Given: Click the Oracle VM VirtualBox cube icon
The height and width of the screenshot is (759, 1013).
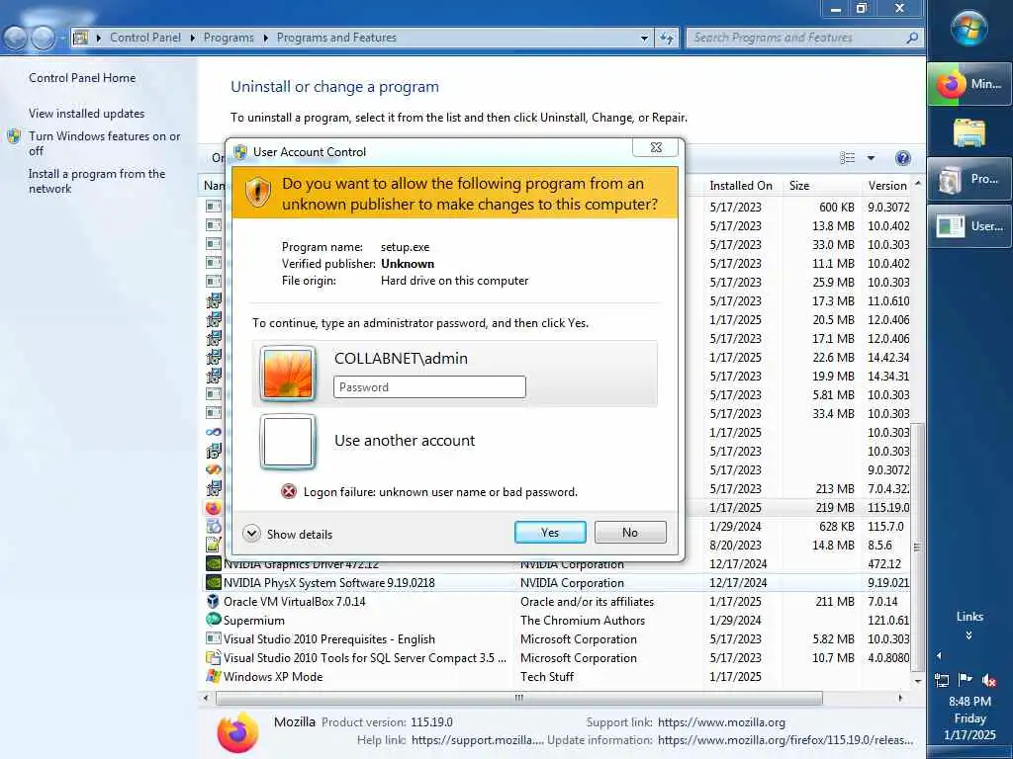Looking at the screenshot, I should [x=214, y=601].
